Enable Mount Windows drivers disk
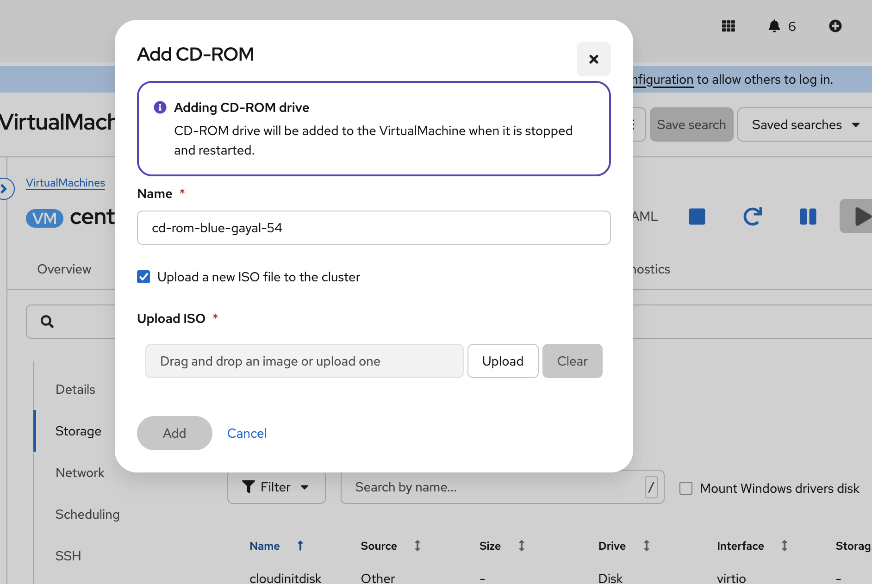The image size is (872, 584). pos(685,488)
